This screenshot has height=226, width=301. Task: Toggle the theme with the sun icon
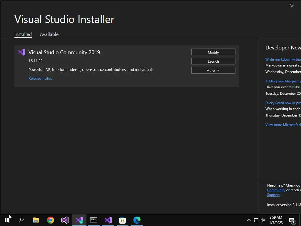(292, 6)
